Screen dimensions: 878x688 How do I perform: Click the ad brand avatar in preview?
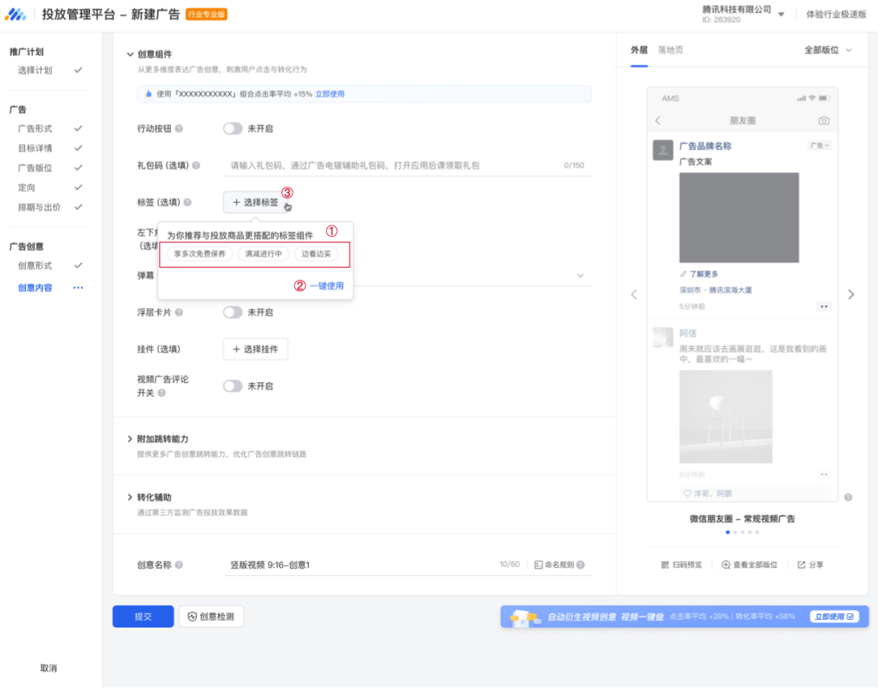(663, 150)
